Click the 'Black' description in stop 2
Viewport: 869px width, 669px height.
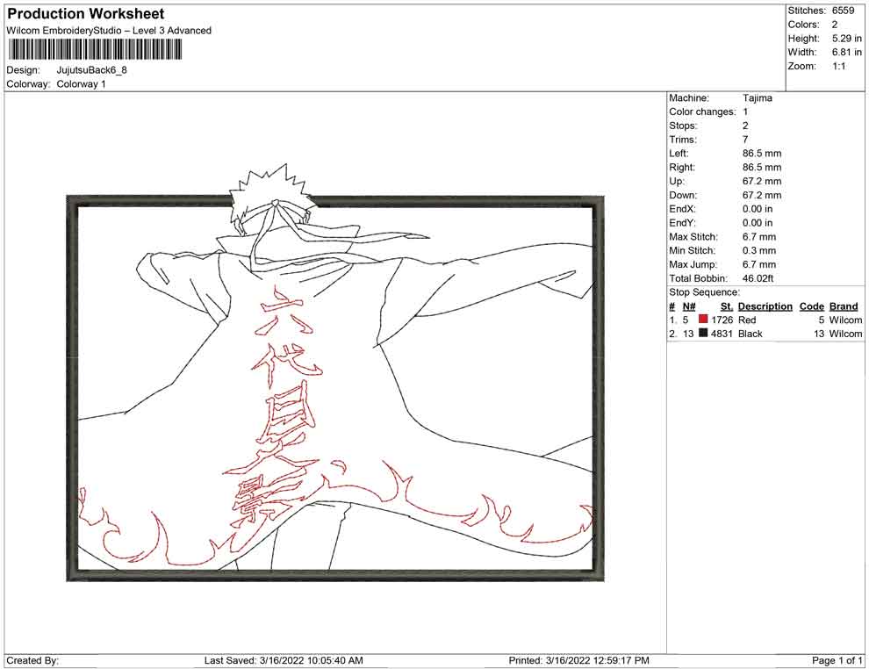[750, 334]
